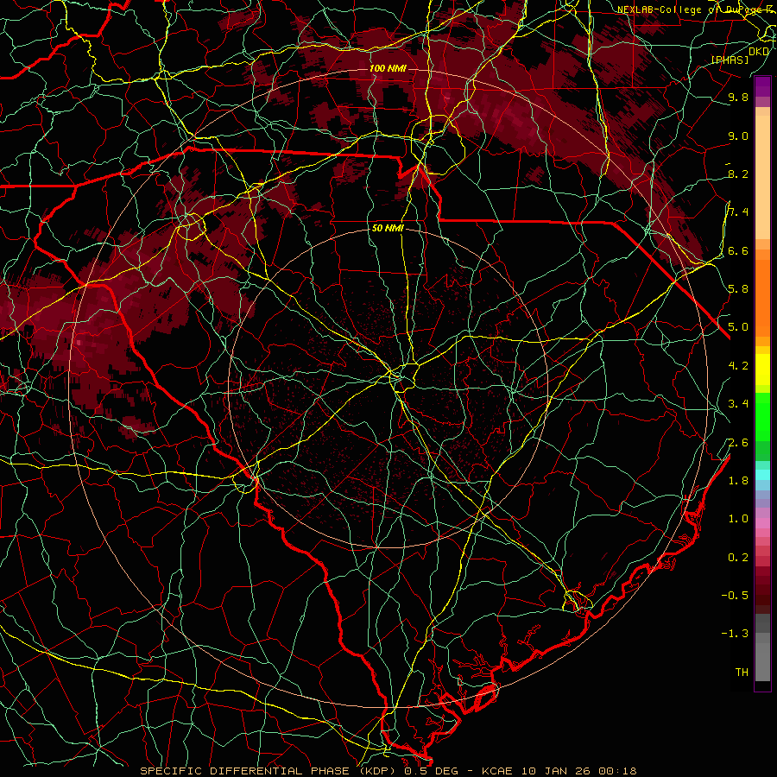Image resolution: width=777 pixels, height=777 pixels.
Task: Click the 4.2 value on the legend
Action: 738,366
